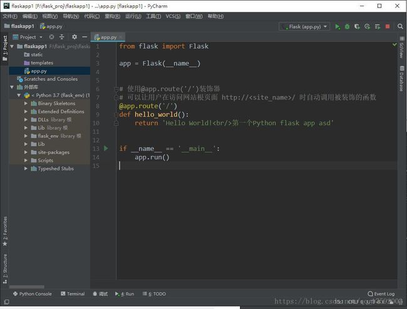This screenshot has height=309, width=407.
Task: Open Flask (app.py) run configuration dropdown
Action: (304, 26)
